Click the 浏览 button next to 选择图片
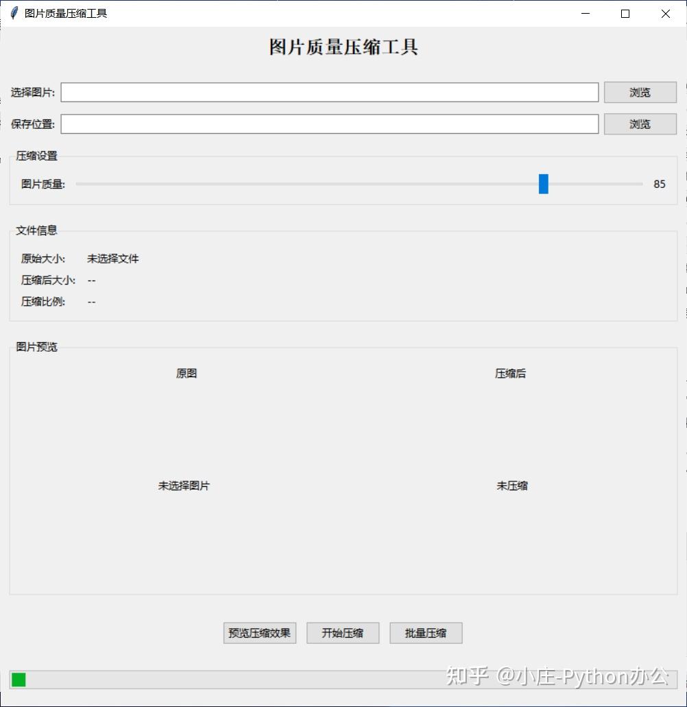 (640, 92)
